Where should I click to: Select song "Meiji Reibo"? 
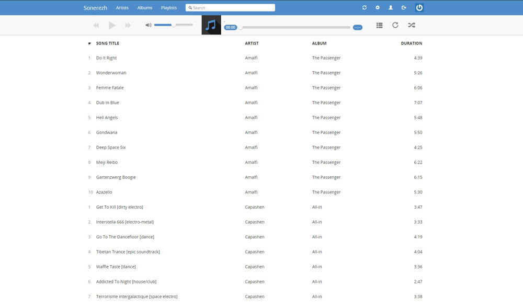[x=107, y=162]
